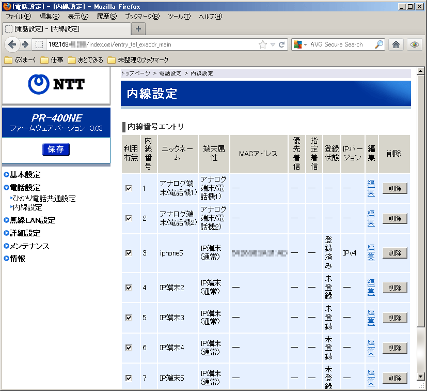Click 削除 button for IP端末4

pos(395,348)
